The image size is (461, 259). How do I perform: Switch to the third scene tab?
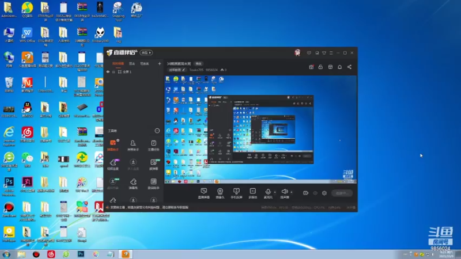tap(145, 64)
